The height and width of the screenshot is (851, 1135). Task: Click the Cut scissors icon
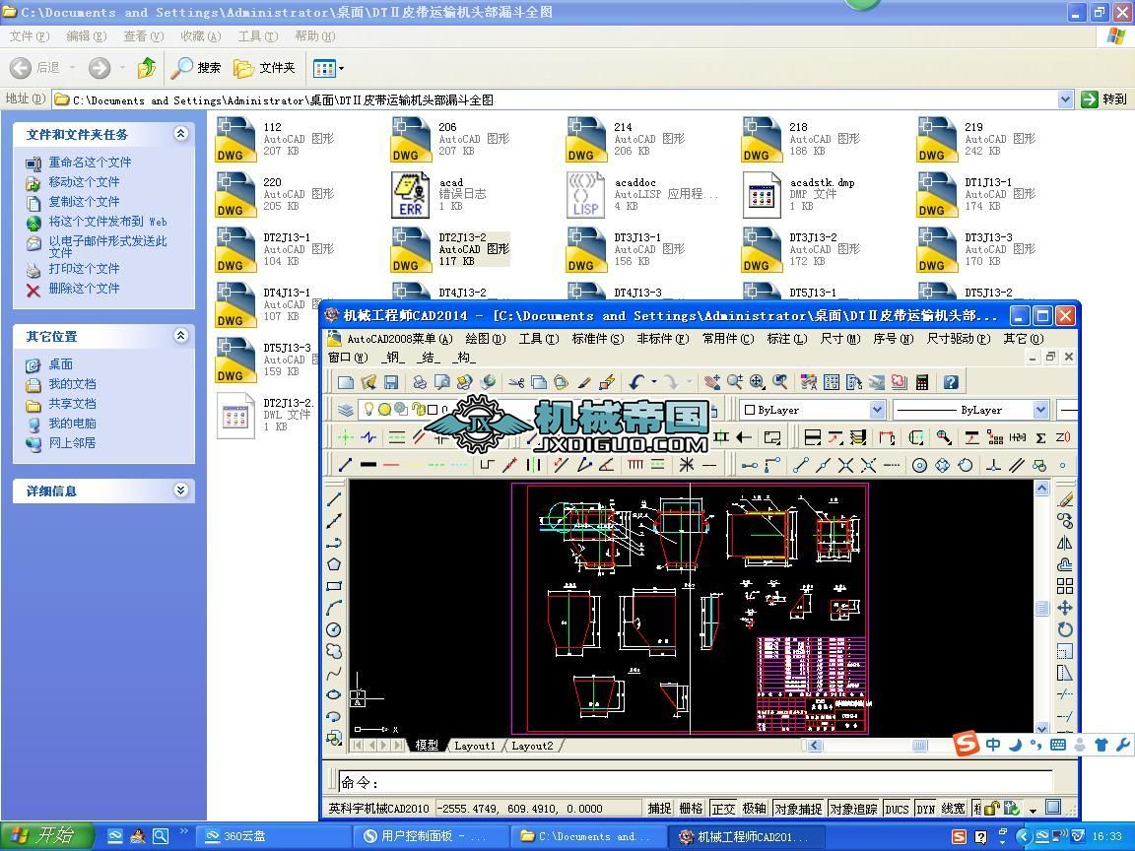[516, 382]
